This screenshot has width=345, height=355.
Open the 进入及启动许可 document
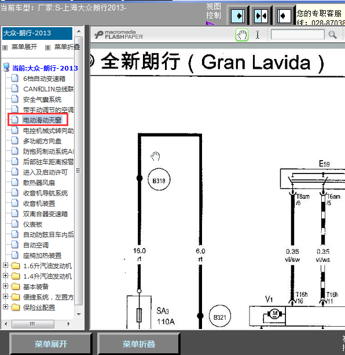45,172
